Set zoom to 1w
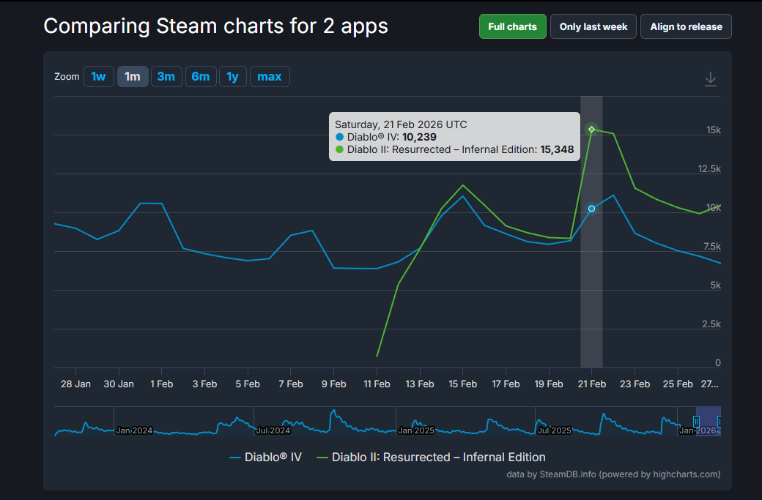Screen dimensions: 762x500 (99, 76)
